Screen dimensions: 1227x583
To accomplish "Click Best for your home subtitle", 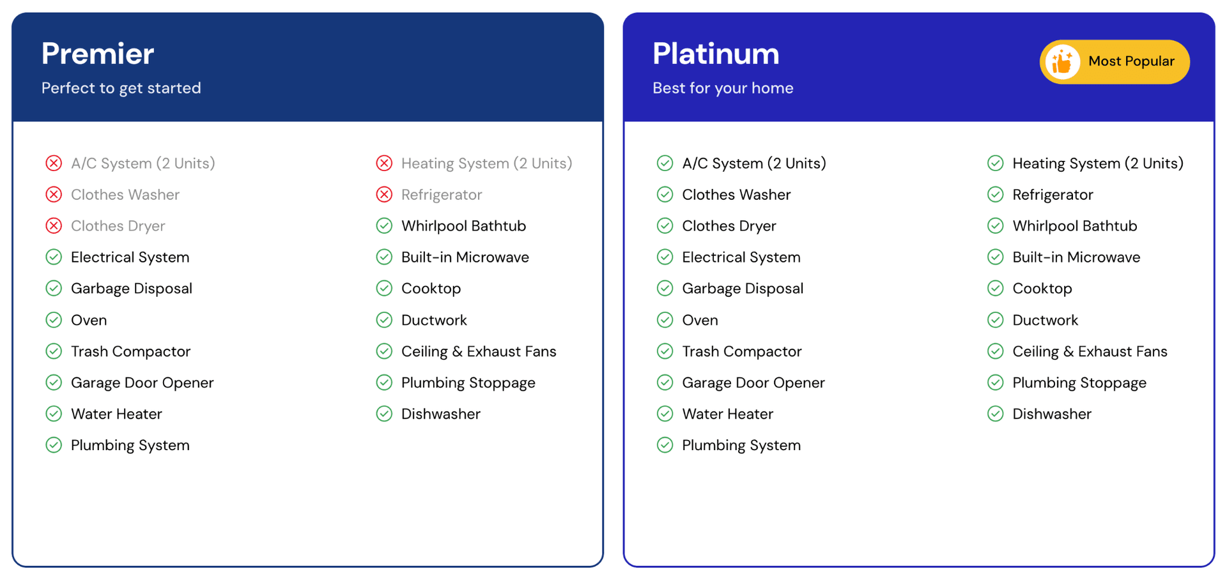I will (x=723, y=88).
